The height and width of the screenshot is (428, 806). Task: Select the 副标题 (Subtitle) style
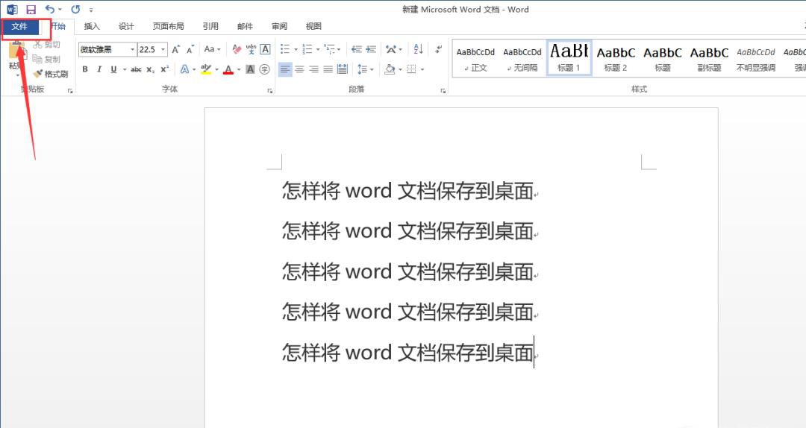(710, 59)
